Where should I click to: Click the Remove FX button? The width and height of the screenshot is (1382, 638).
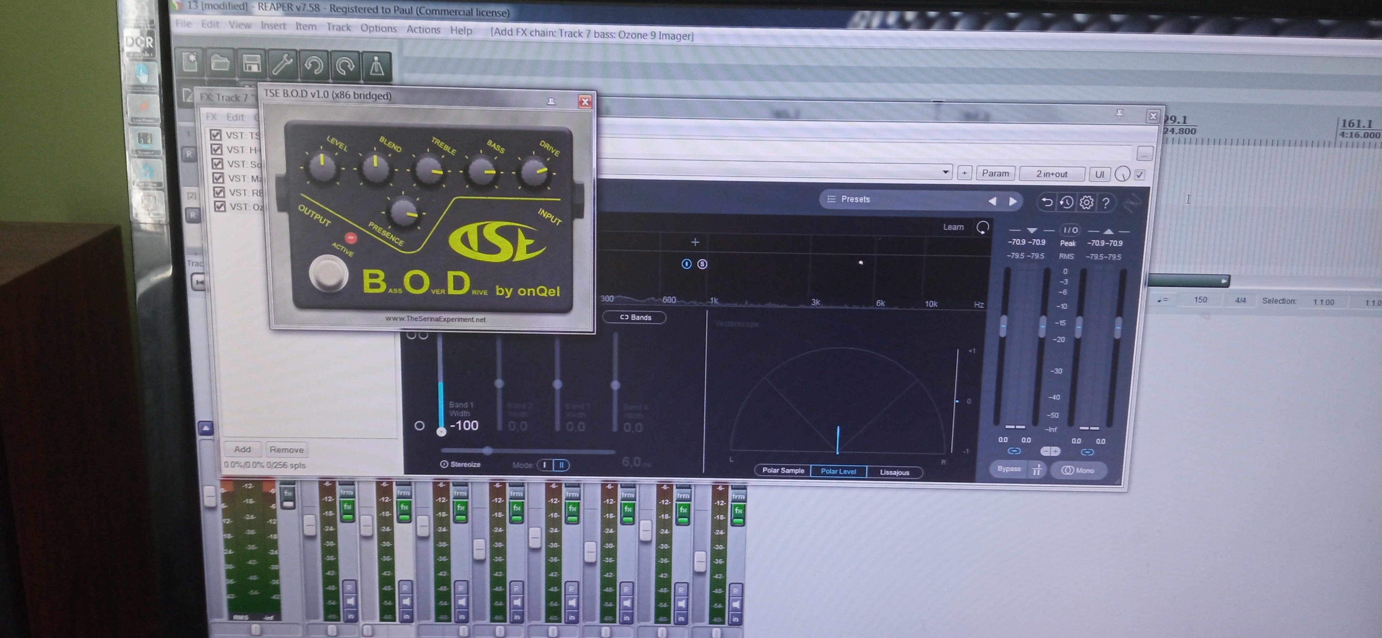(x=286, y=450)
